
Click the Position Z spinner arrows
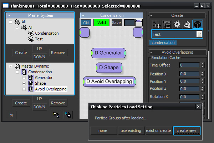[x=202, y=89]
